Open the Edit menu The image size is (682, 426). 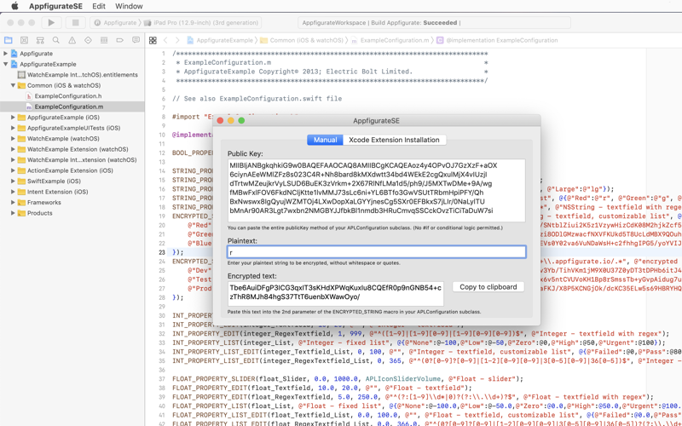(x=99, y=6)
